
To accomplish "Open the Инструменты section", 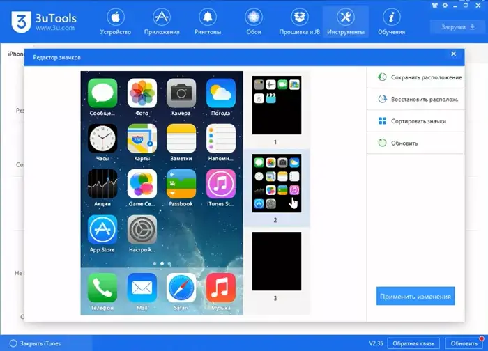I will point(346,22).
